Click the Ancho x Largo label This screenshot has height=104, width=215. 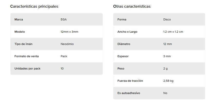[127, 32]
